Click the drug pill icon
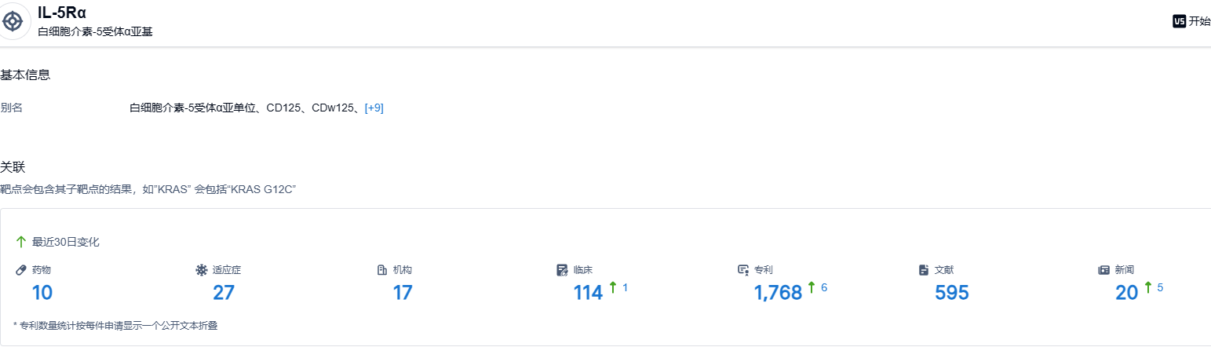This screenshot has width=1211, height=347. [x=21, y=270]
